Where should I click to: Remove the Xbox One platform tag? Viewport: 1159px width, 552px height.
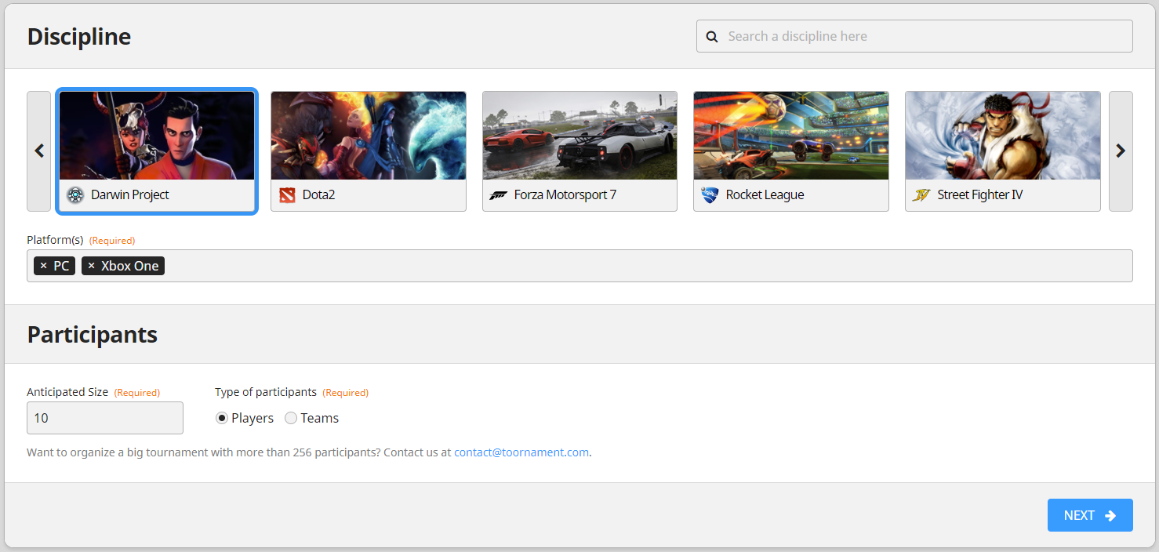[x=91, y=266]
